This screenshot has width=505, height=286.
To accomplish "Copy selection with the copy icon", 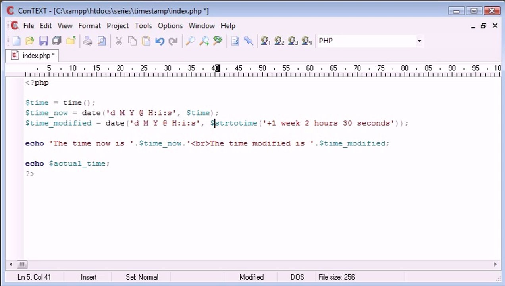I will click(x=132, y=41).
